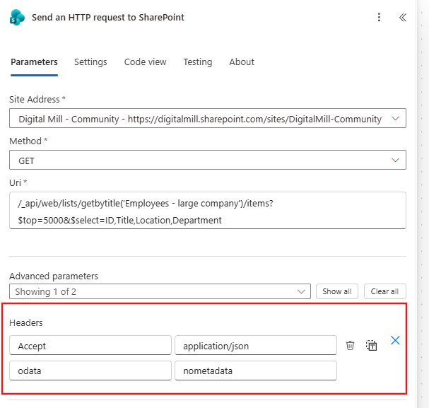Click into the Uri input field
The width and height of the screenshot is (429, 408).
[208, 211]
